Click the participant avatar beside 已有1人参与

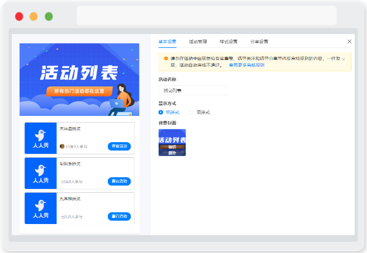pos(62,147)
